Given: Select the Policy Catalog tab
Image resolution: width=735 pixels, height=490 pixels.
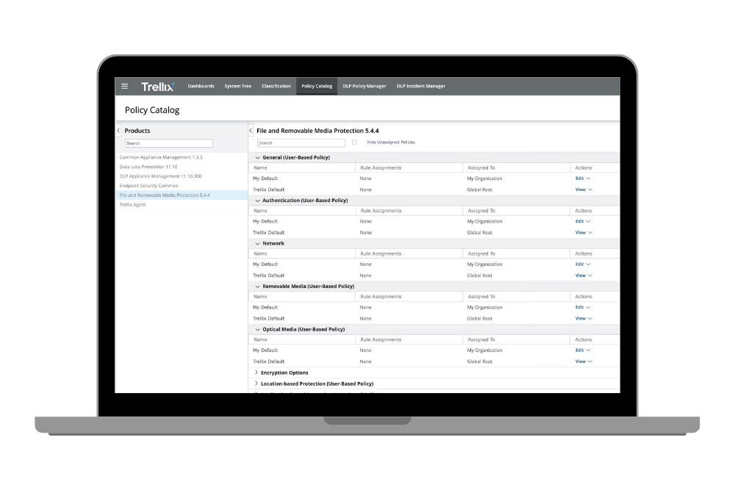Looking at the screenshot, I should (x=317, y=86).
